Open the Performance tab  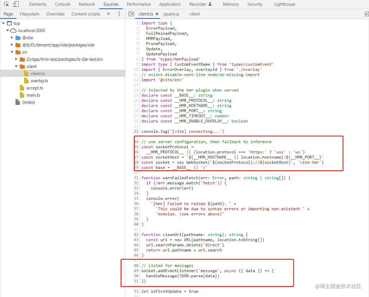[139, 4]
